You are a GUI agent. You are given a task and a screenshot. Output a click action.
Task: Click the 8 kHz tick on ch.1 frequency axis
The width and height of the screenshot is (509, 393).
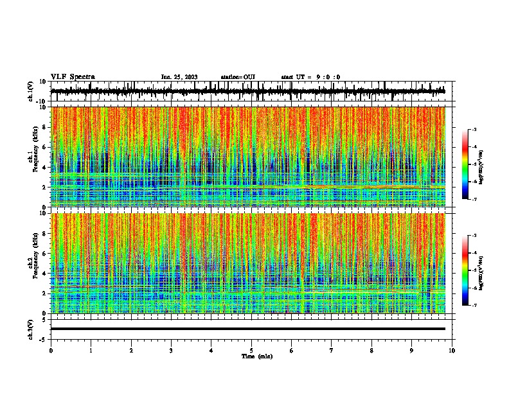click(45, 127)
